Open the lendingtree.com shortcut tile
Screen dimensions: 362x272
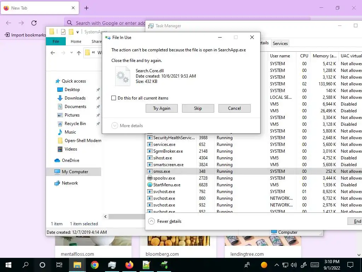pyautogui.click(x=263, y=246)
